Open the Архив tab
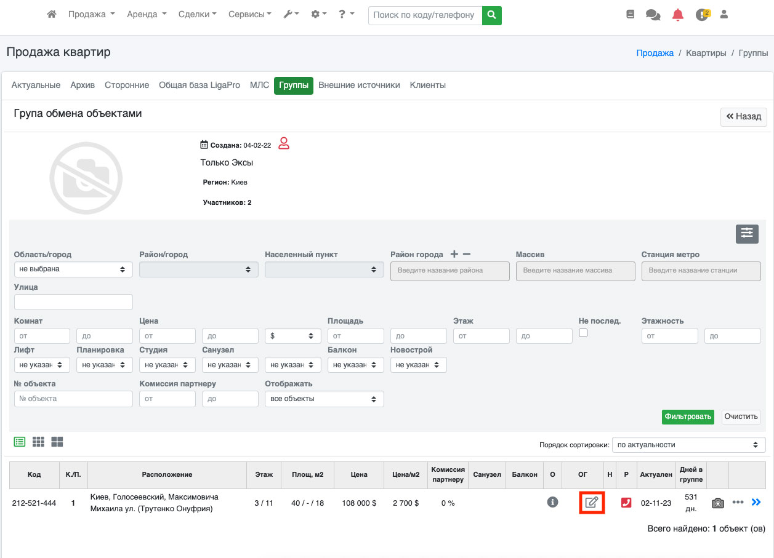Image resolution: width=774 pixels, height=558 pixels. [83, 86]
